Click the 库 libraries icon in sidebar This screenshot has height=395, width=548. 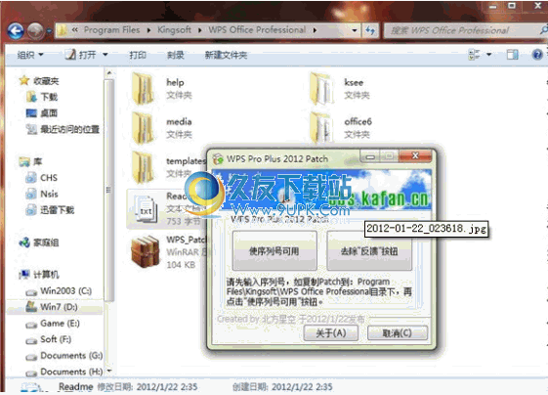[x=24, y=161]
